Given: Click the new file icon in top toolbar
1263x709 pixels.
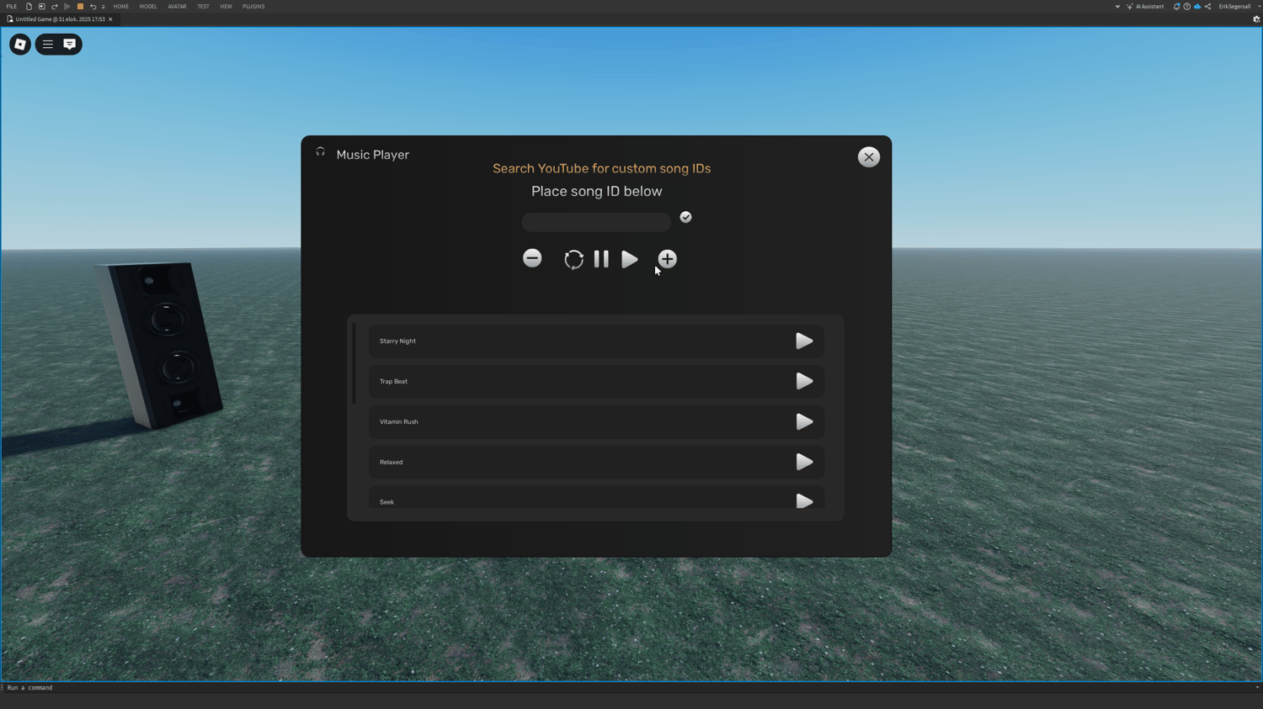Looking at the screenshot, I should point(29,7).
